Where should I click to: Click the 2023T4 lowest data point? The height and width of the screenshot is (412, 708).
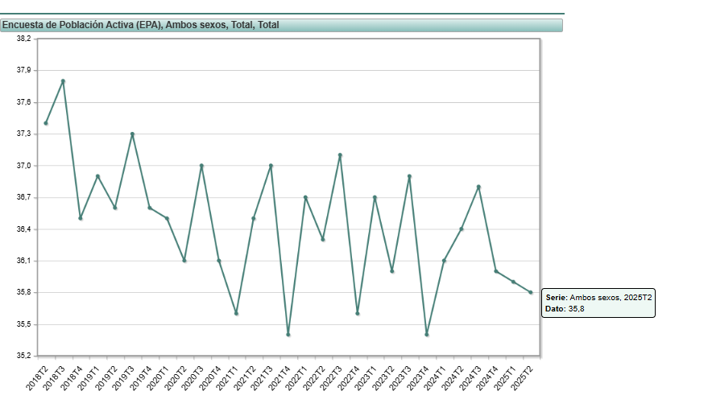(x=427, y=335)
